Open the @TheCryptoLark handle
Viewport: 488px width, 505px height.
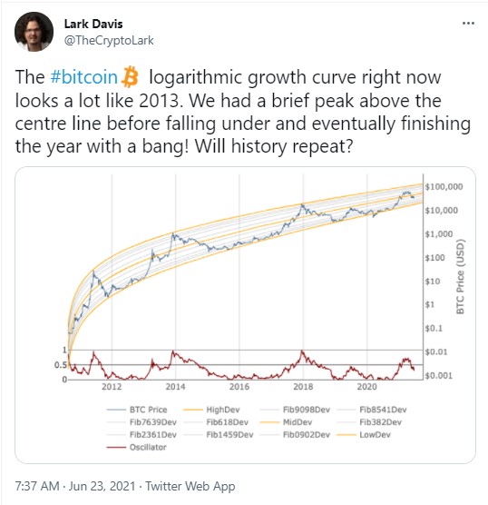(109, 40)
